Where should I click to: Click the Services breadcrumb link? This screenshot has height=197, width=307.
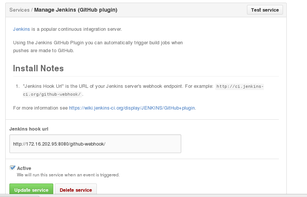click(20, 10)
